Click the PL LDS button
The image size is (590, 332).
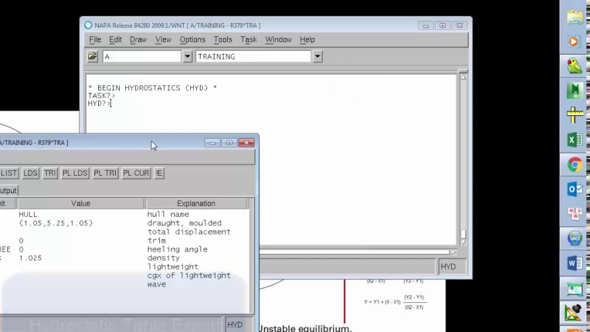pos(75,173)
